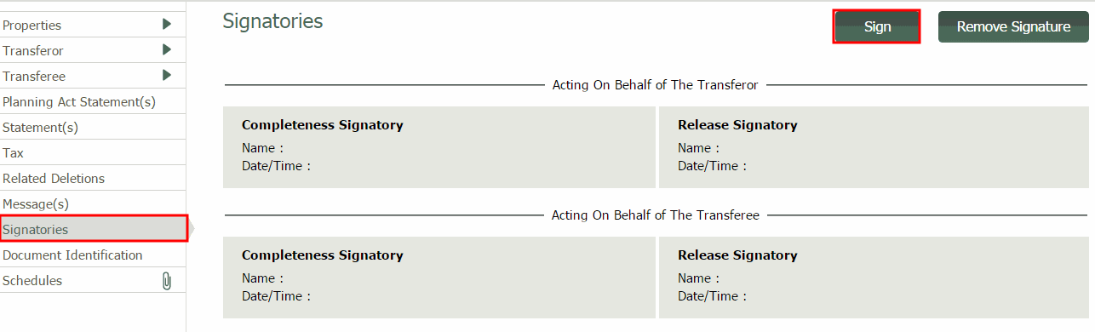Image resolution: width=1095 pixels, height=332 pixels.
Task: Expand the Properties arrow
Action: click(167, 25)
